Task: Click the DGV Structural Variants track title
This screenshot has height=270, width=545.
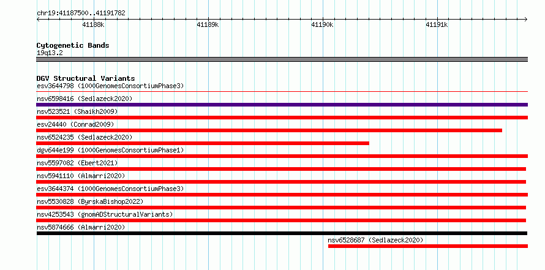Action: 86,78
